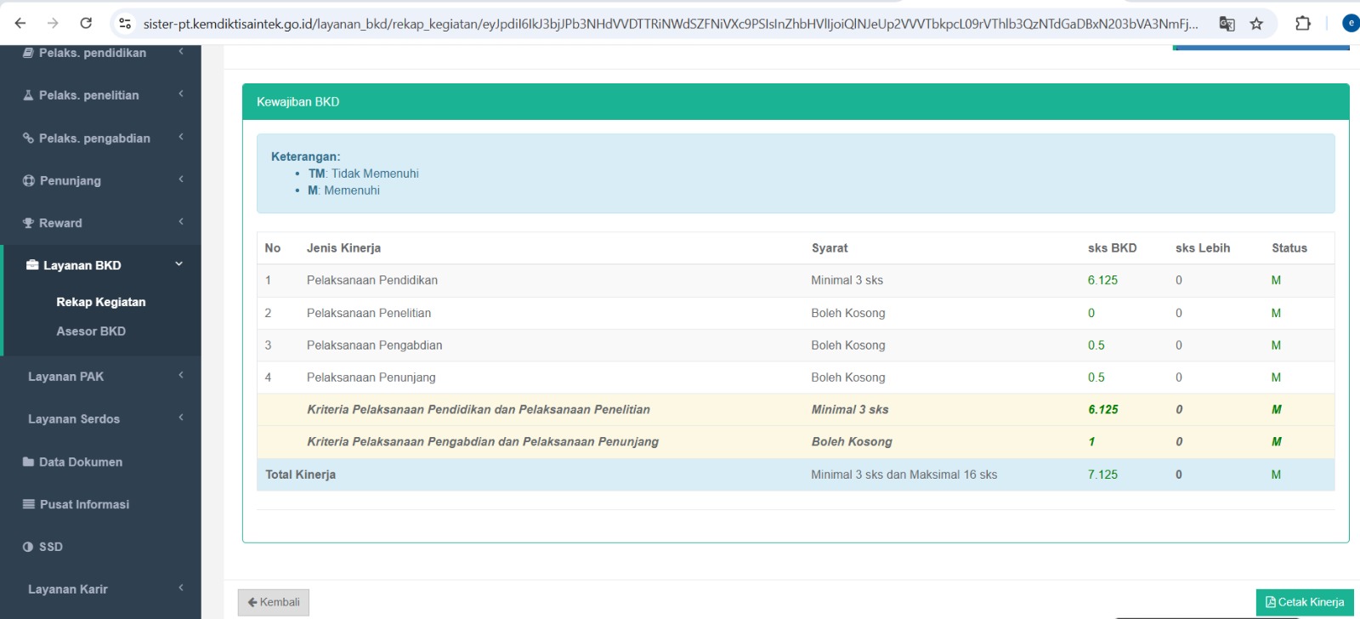This screenshot has width=1360, height=619.
Task: Expand the Pelaks. pengabdian menu chevron
Action: 181,137
